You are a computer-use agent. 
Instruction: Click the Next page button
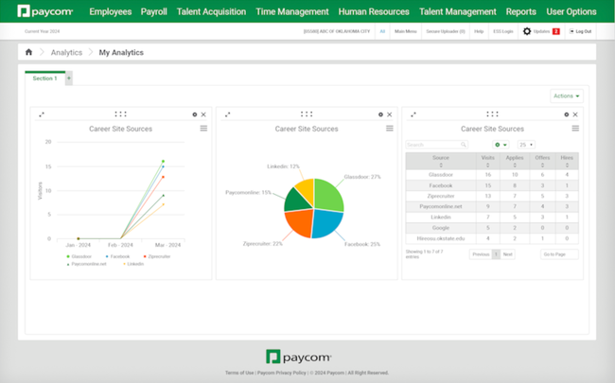pyautogui.click(x=507, y=254)
